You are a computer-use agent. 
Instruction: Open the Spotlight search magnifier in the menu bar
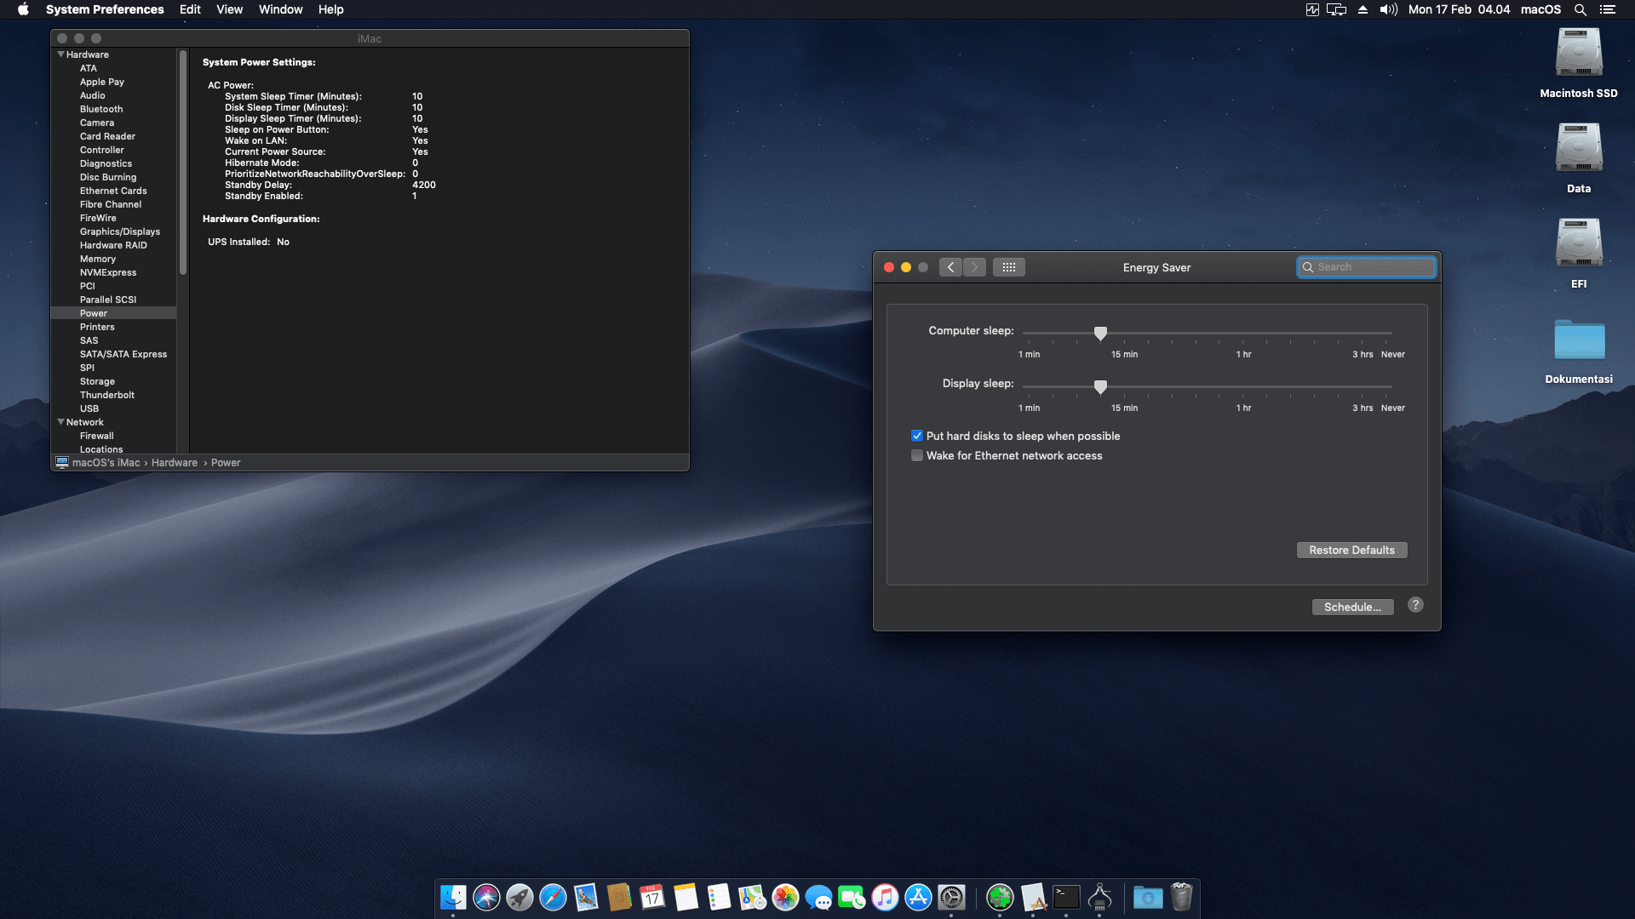point(1580,9)
